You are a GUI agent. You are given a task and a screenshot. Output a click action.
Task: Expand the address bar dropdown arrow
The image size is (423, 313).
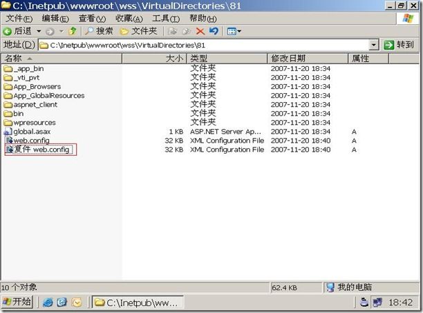[x=374, y=45]
